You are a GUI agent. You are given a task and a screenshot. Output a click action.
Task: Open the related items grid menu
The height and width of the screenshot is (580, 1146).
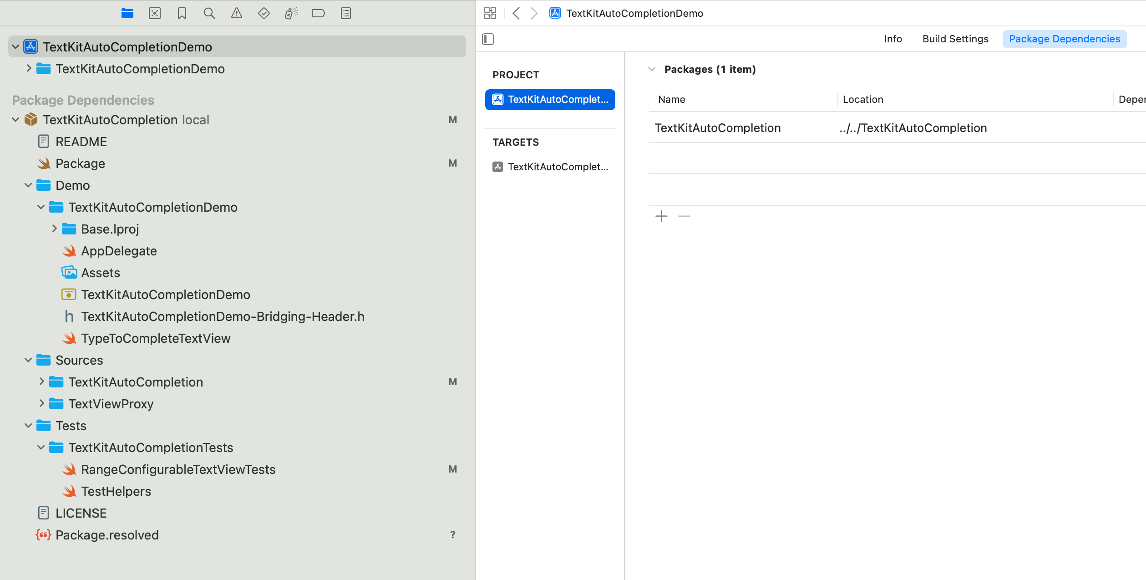coord(490,13)
